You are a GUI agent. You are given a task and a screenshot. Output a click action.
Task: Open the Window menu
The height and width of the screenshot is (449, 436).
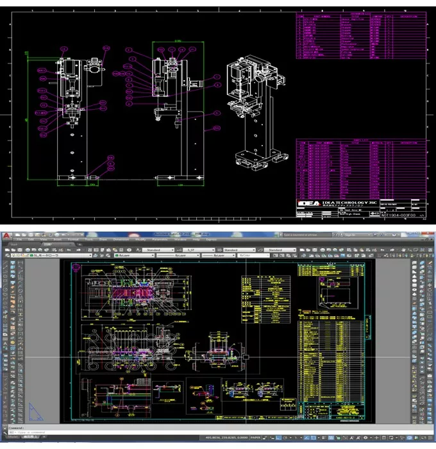pos(180,239)
